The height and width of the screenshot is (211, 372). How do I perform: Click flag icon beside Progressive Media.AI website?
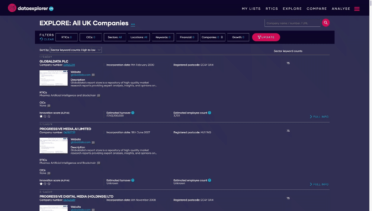click(x=93, y=143)
